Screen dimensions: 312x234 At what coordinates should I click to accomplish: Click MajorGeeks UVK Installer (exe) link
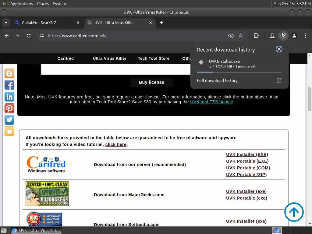246,191
